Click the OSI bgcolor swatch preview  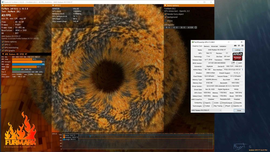click(x=196, y=27)
